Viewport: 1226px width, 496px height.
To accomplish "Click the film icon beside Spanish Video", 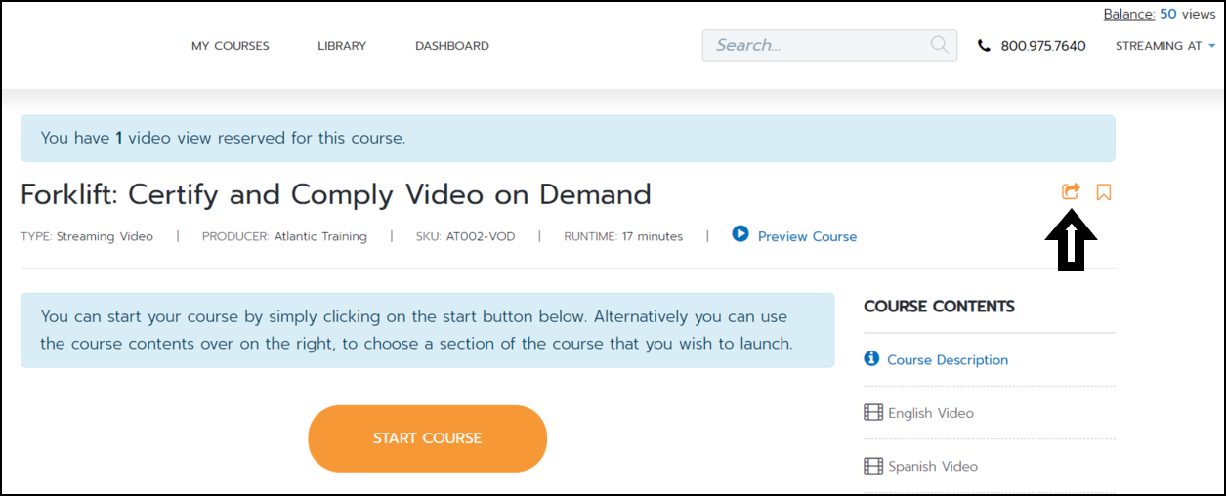I will click(873, 466).
